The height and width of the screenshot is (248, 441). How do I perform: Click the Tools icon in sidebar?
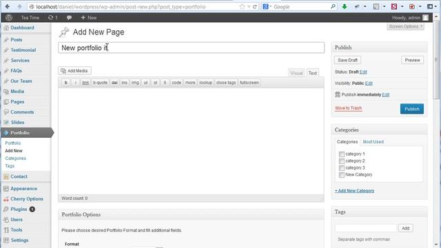point(6,230)
